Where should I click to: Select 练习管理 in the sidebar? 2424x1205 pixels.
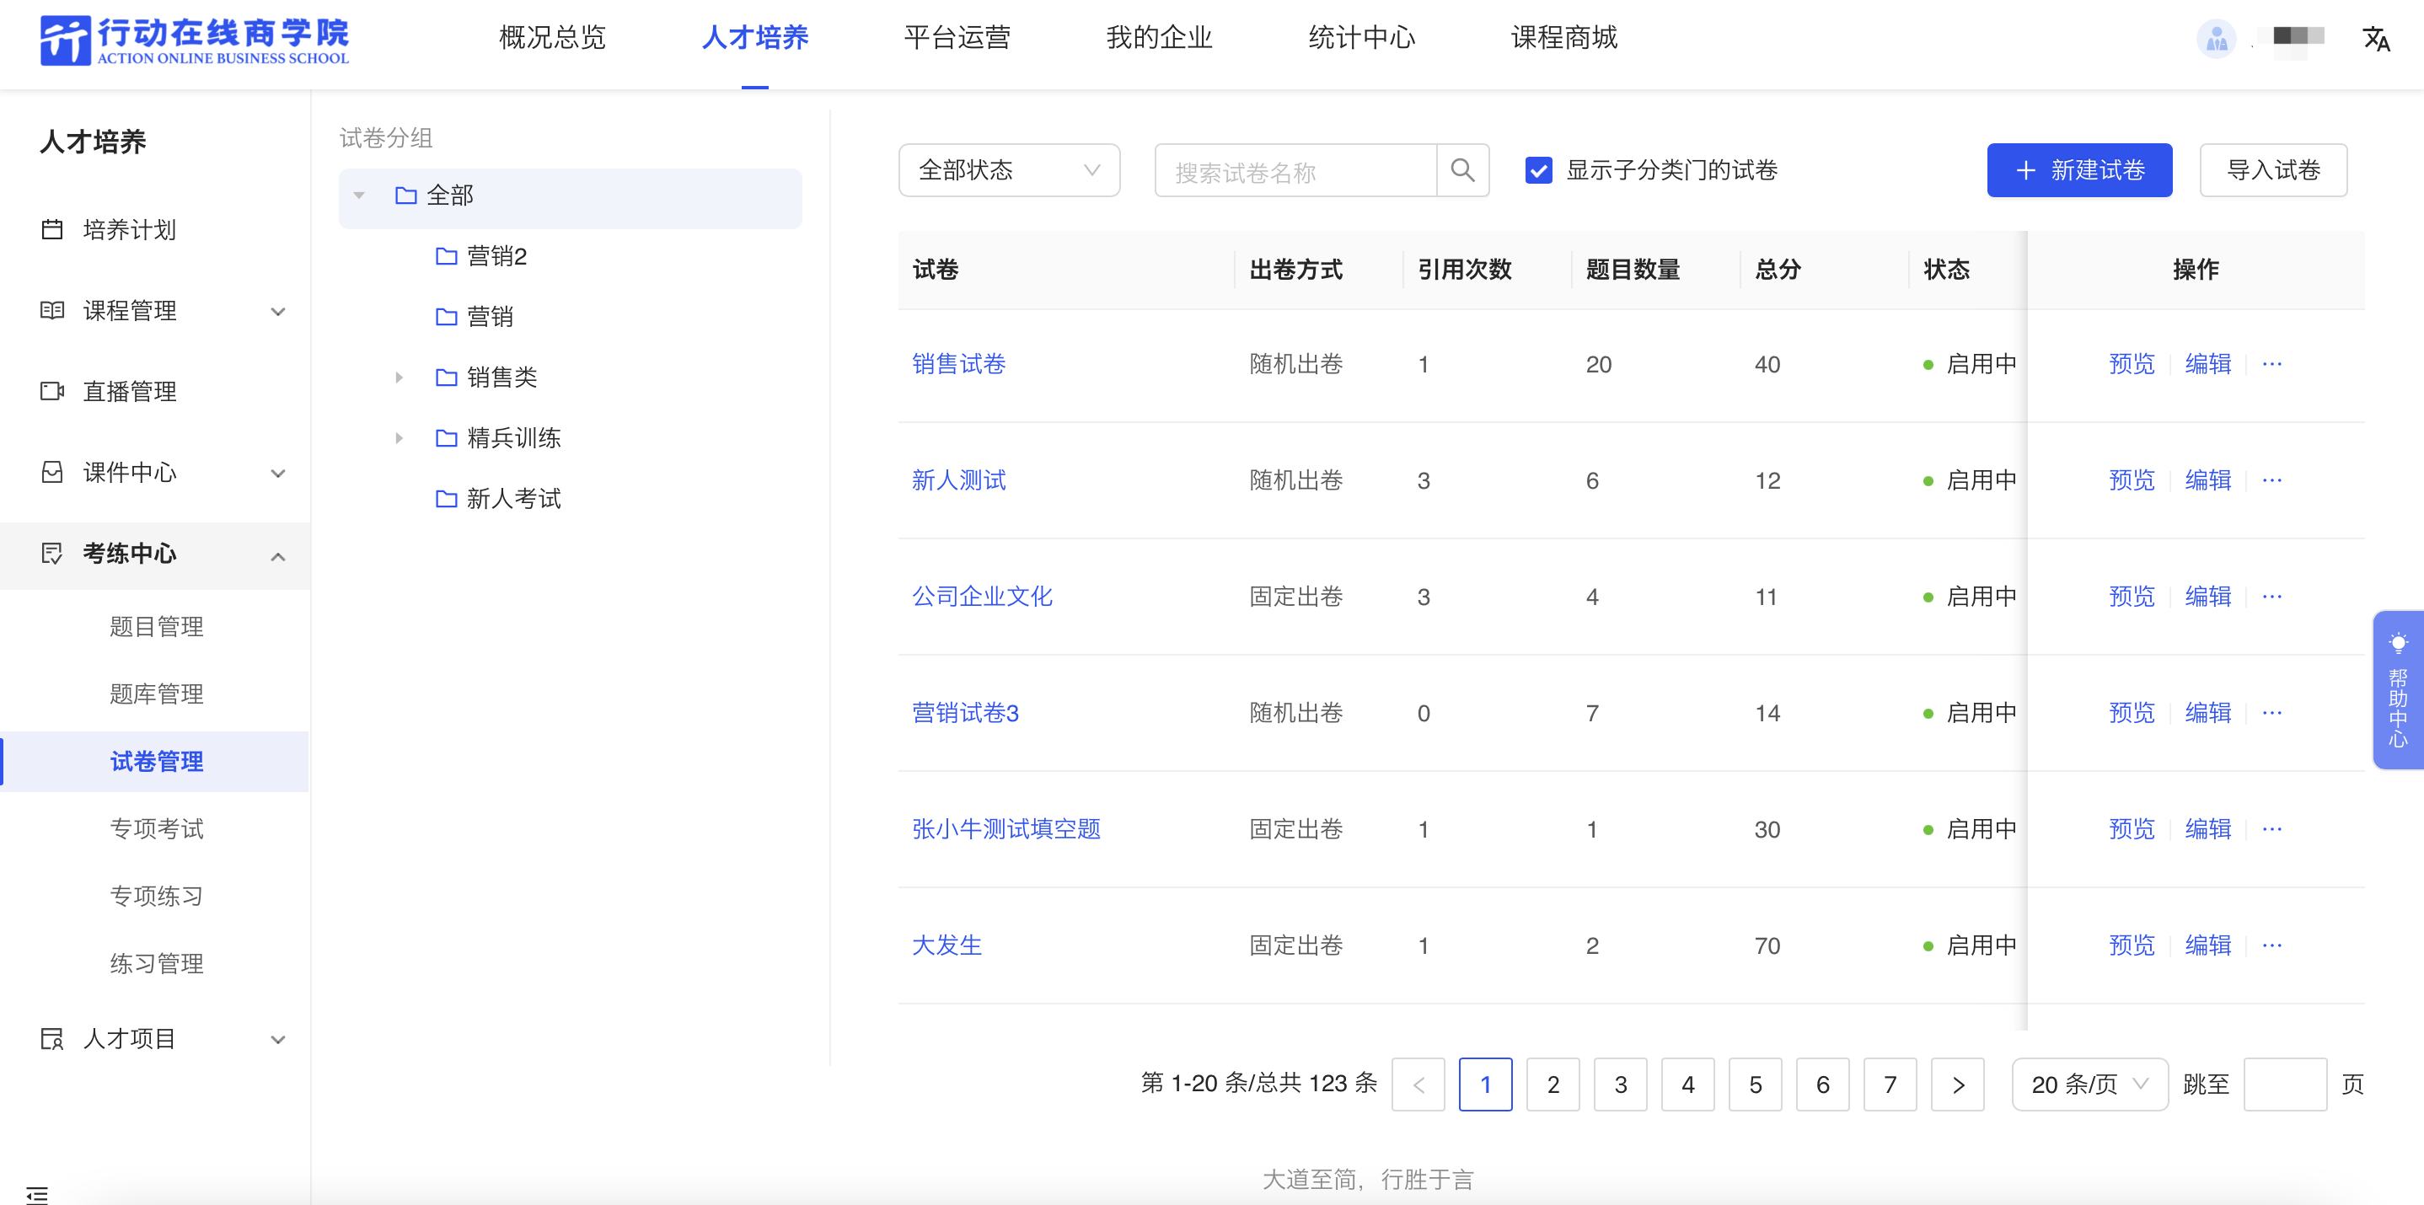pyautogui.click(x=156, y=963)
